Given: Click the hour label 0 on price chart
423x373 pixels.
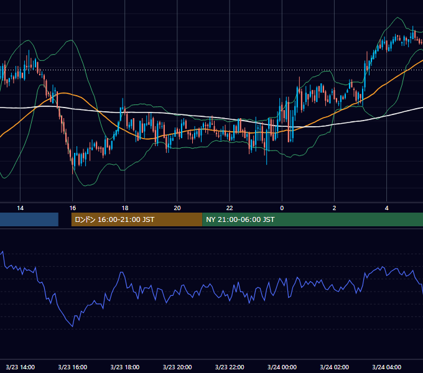Looking at the screenshot, I should click(282, 208).
